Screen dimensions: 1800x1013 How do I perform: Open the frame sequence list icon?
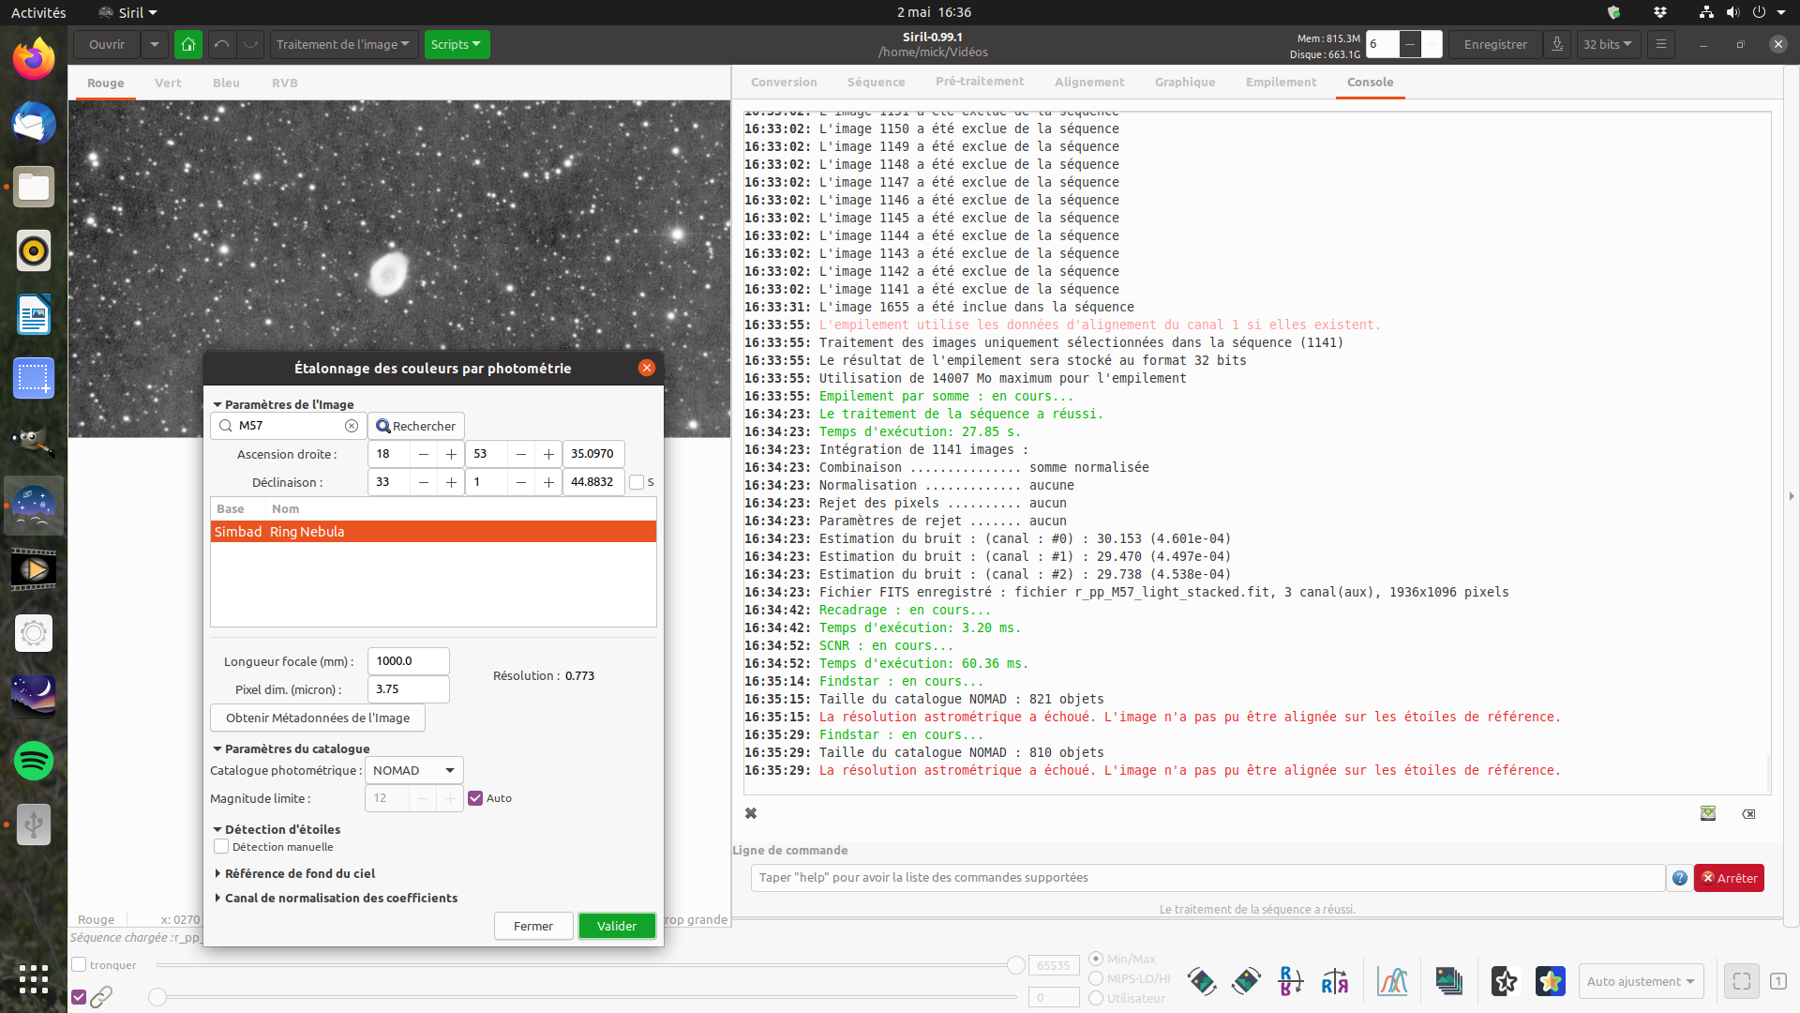point(1448,981)
